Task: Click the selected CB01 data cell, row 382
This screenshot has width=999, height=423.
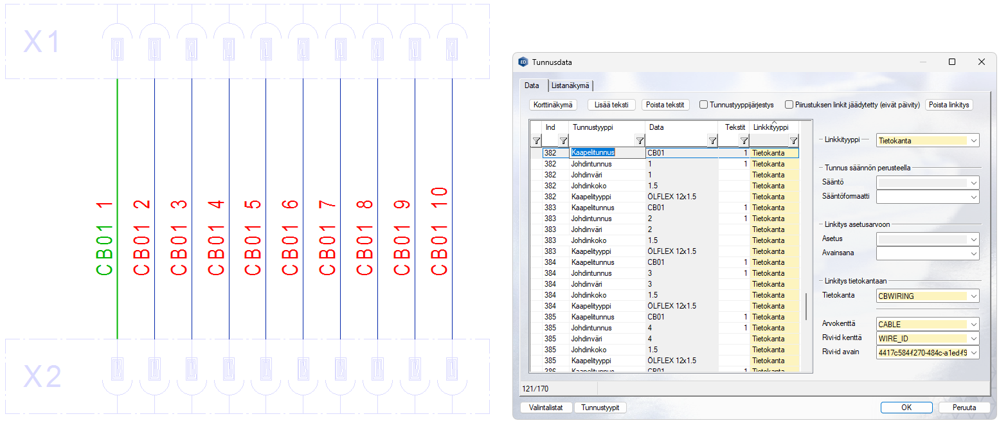Action: pos(681,153)
